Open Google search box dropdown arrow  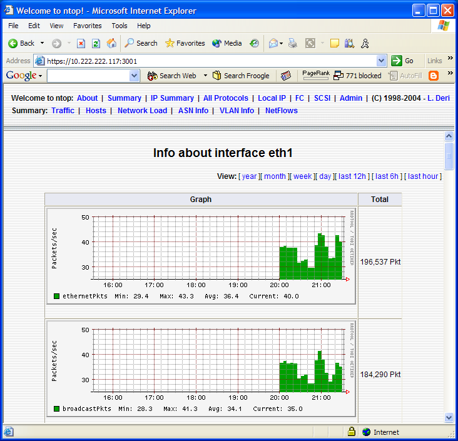click(x=134, y=76)
